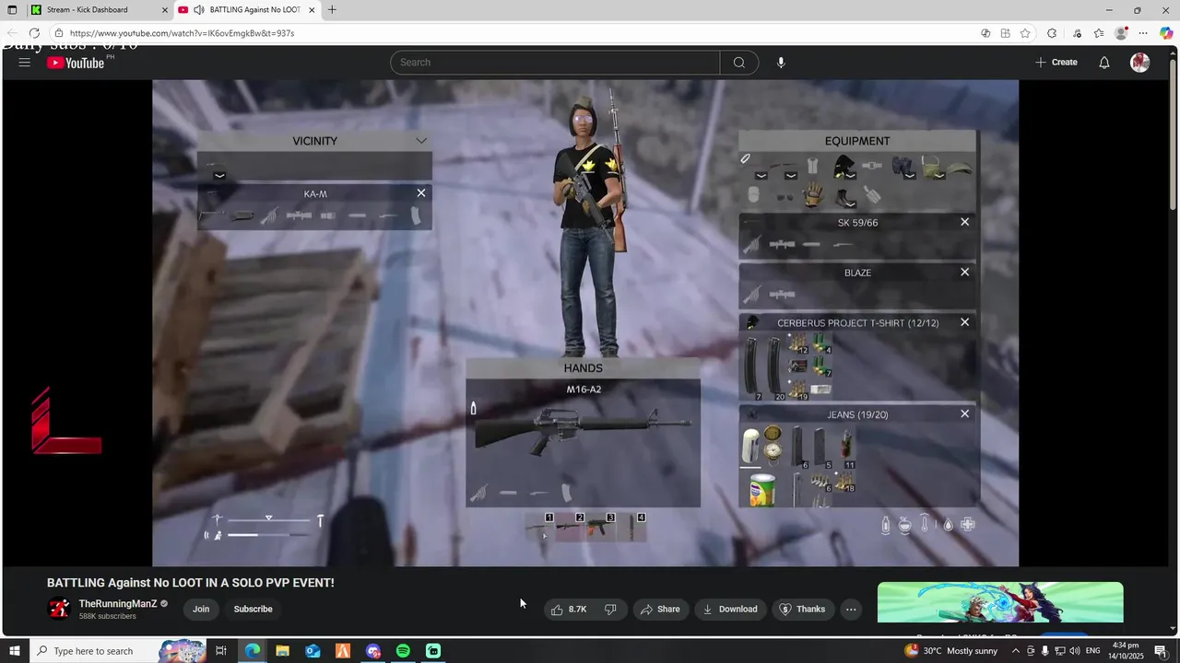Open the clock showing 4:34 pm
The image size is (1180, 663).
click(1127, 651)
